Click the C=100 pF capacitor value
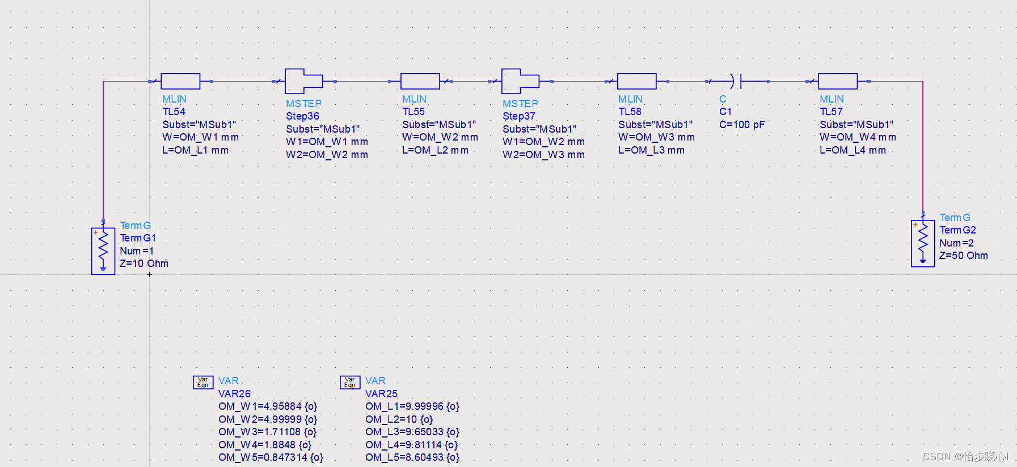 tap(742, 125)
